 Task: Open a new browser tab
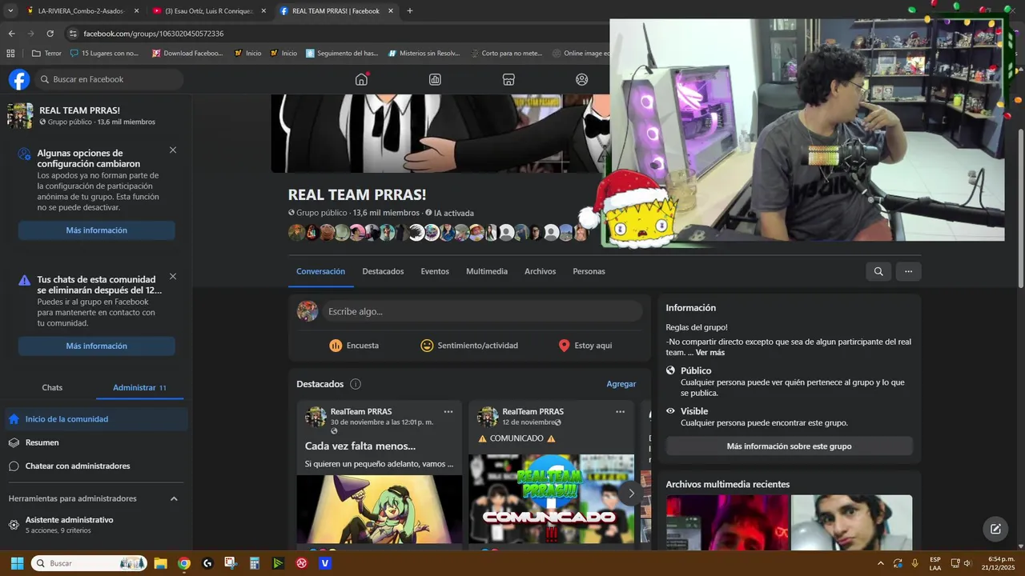[x=410, y=11]
